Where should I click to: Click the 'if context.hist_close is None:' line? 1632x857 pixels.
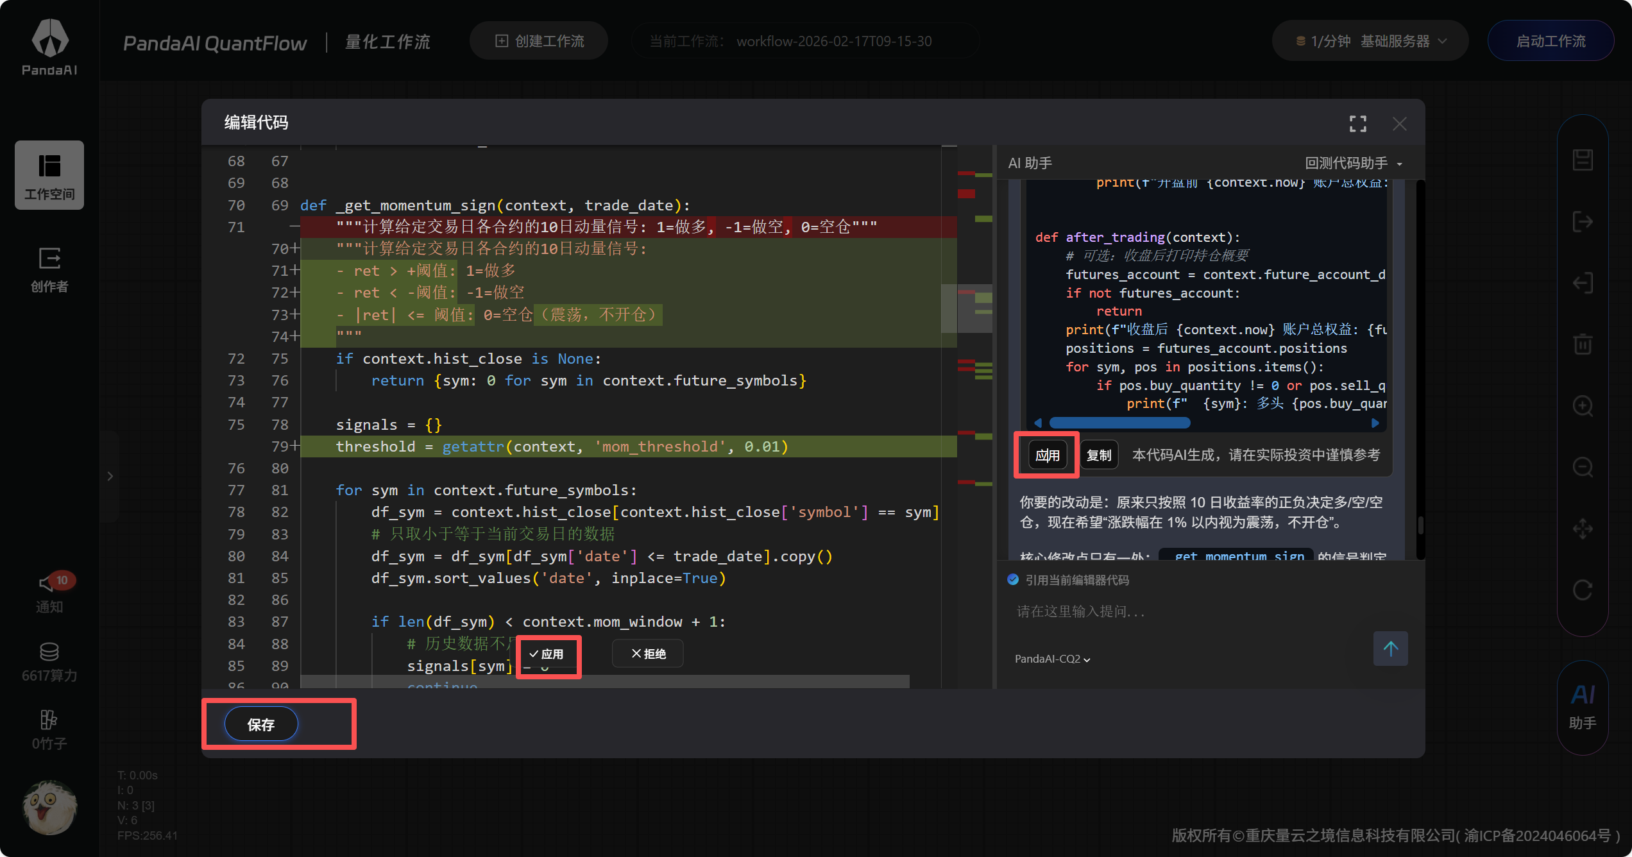click(x=468, y=359)
